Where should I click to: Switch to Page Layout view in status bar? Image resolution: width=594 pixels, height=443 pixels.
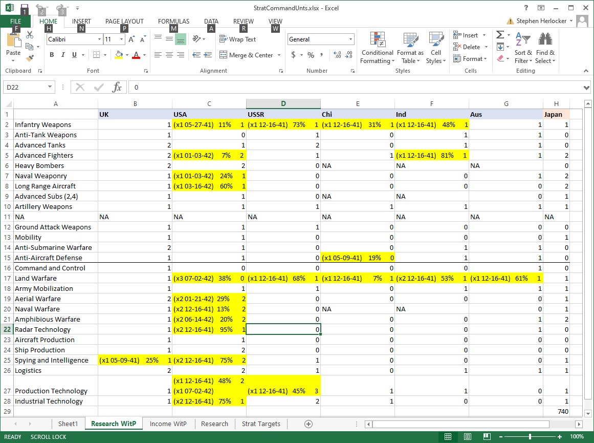pos(468,436)
